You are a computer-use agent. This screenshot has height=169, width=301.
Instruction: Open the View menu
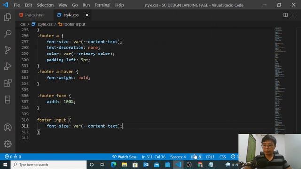coord(63,5)
